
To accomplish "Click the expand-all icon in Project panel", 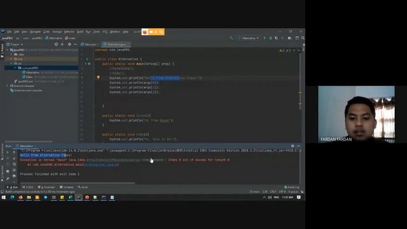I will click(62, 45).
